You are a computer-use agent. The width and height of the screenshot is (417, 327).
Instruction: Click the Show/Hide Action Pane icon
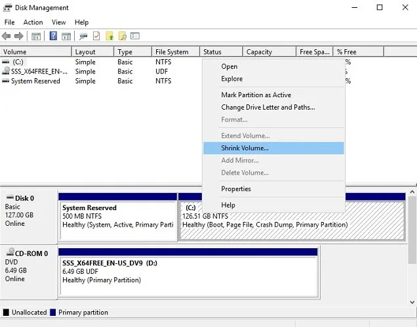tap(66, 36)
